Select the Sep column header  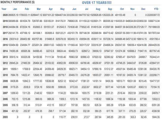click(x=110, y=9)
